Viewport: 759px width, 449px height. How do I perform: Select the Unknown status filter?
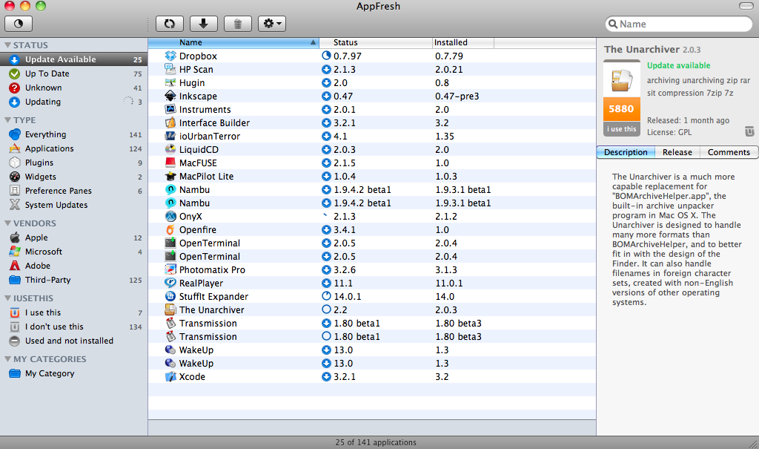pyautogui.click(x=73, y=88)
